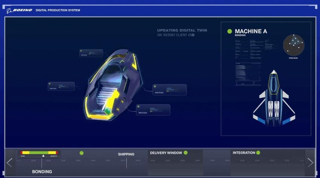Click the Shipping marker line on the timeline
The image size is (320, 178).
126,163
